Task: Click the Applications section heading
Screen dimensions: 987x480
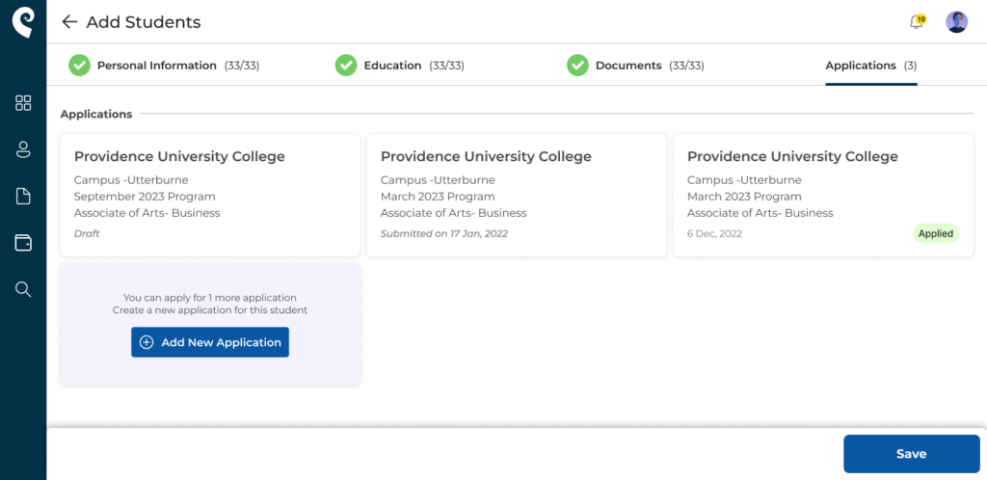Action: [96, 114]
